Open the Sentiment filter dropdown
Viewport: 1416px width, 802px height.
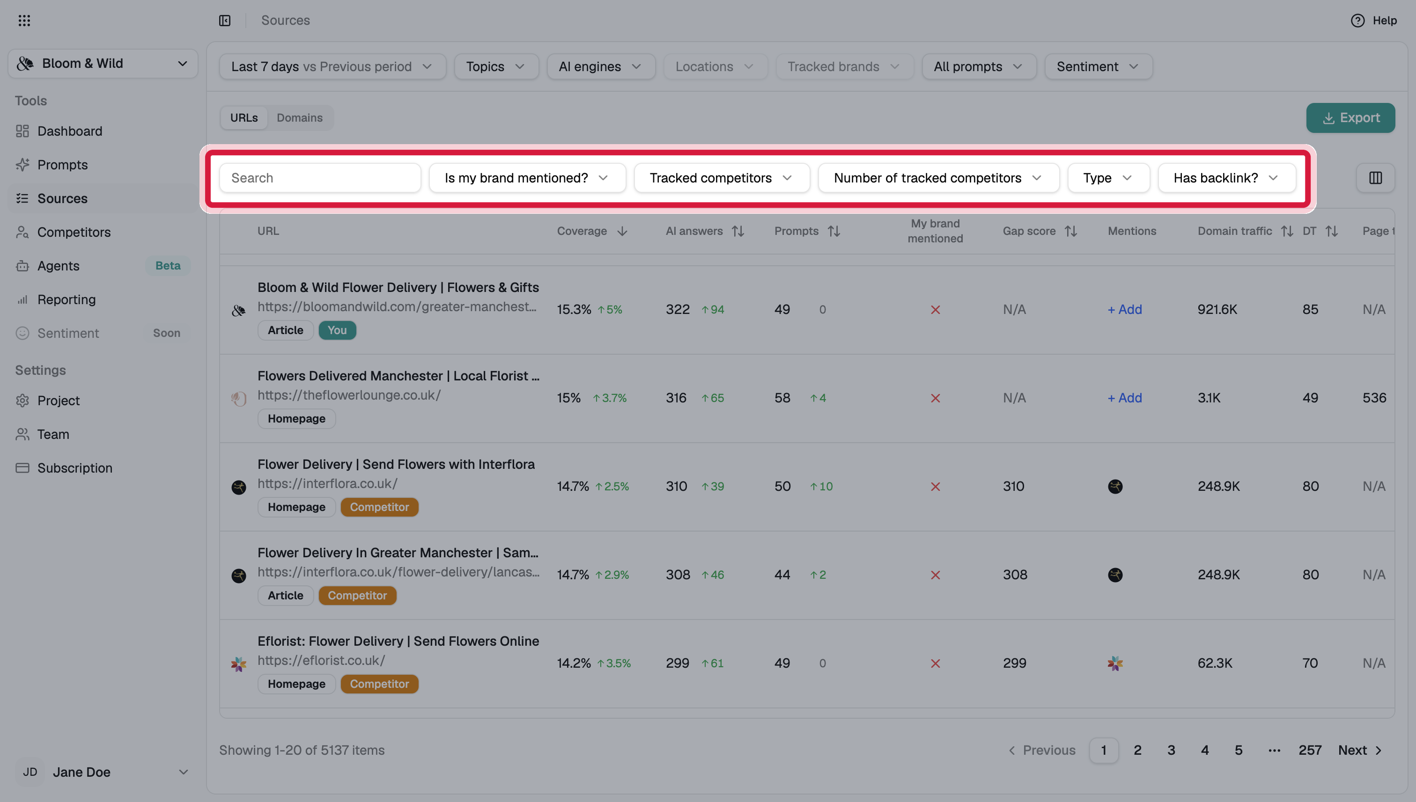(1098, 66)
